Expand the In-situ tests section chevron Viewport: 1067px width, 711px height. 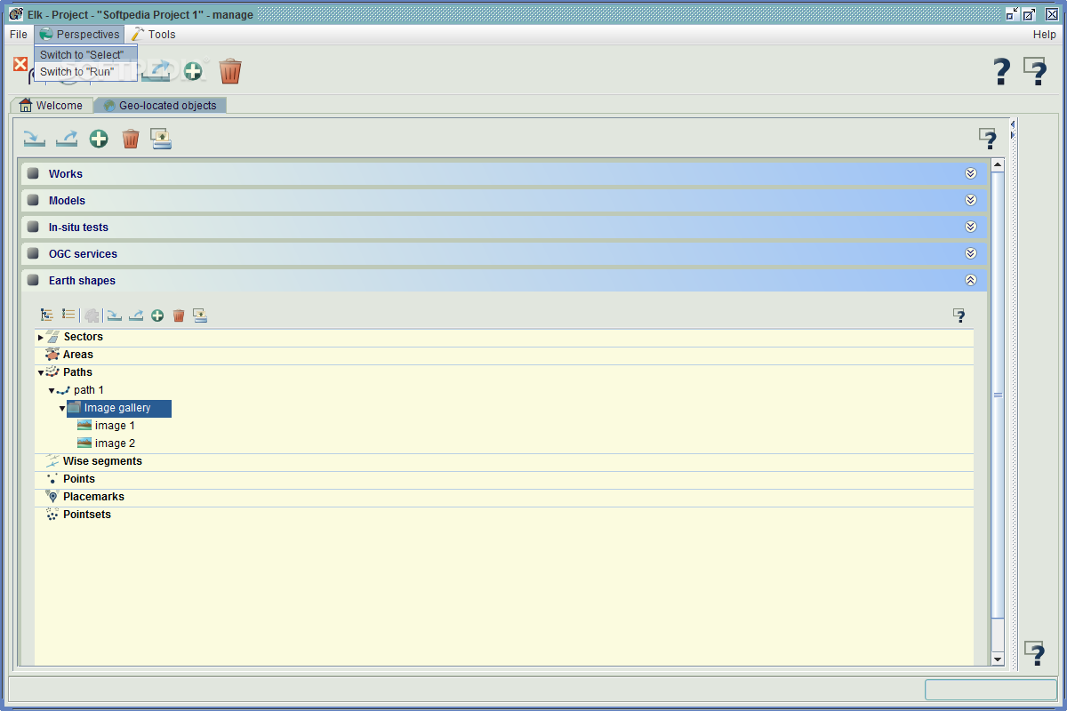(x=971, y=227)
